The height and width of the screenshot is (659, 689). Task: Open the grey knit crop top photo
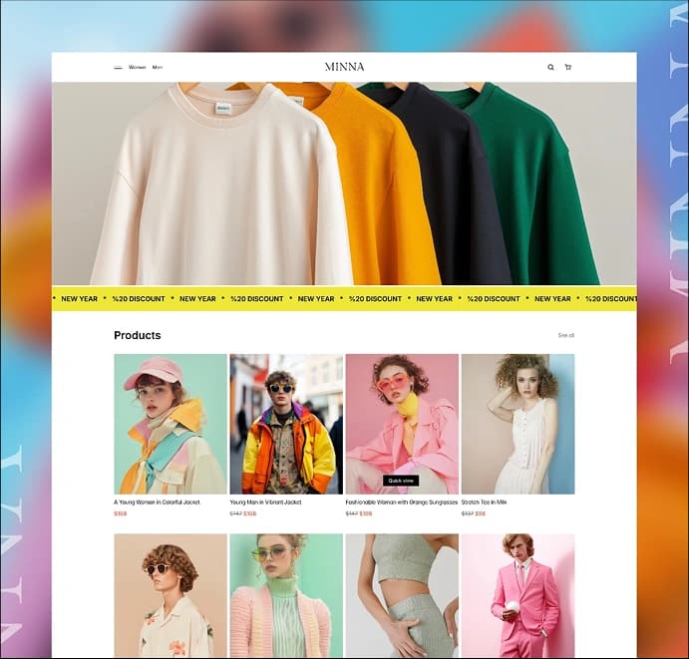pos(402,595)
